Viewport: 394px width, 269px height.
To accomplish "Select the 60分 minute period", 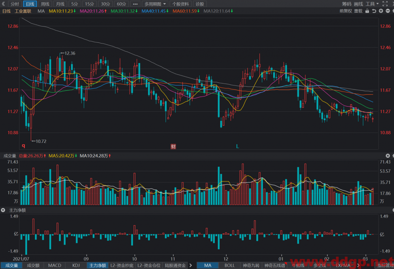I will pos(122,4).
